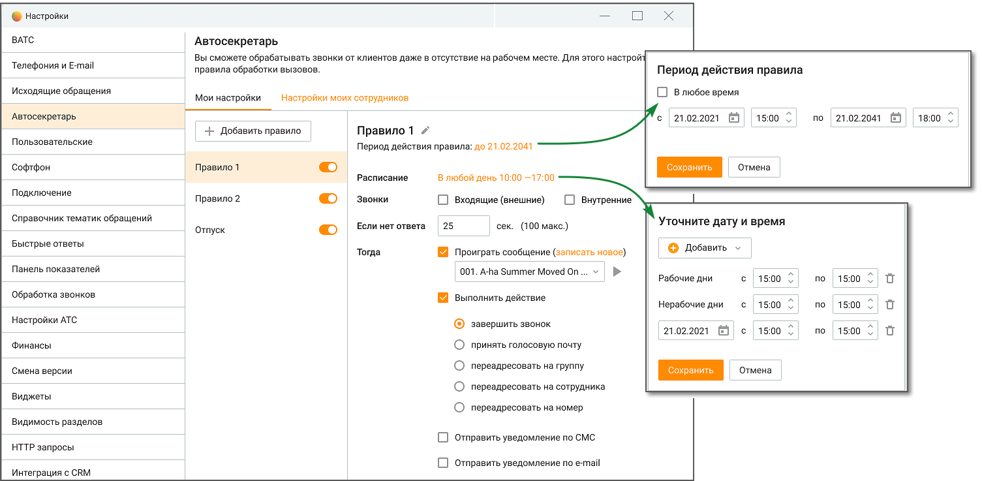Viewport: 982px width, 481px height.
Task: Delete the Рабочие дни schedule row
Action: [x=890, y=279]
